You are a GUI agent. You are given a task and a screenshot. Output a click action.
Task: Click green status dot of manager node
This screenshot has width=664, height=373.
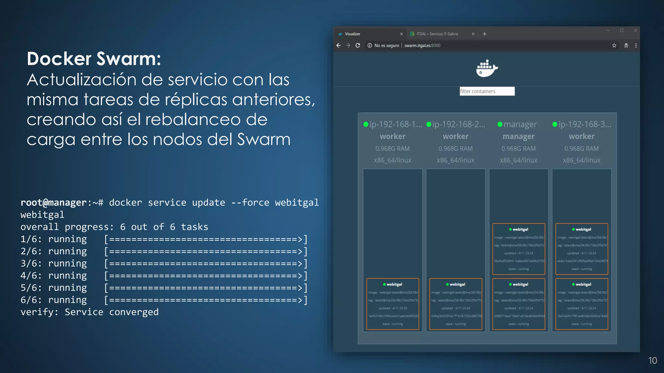(500, 124)
